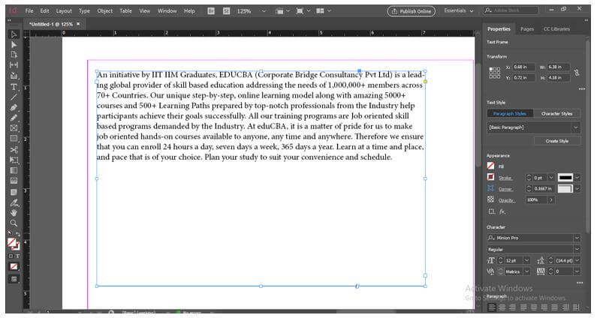Image resolution: width=600 pixels, height=318 pixels.
Task: Open stroke weight dropdown
Action: point(551,178)
